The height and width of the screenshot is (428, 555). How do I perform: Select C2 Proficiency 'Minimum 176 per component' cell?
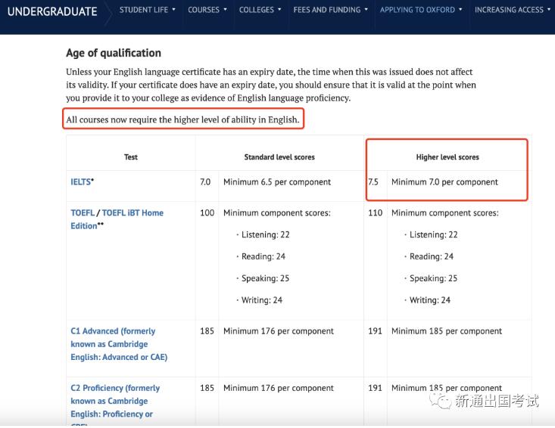(x=278, y=388)
